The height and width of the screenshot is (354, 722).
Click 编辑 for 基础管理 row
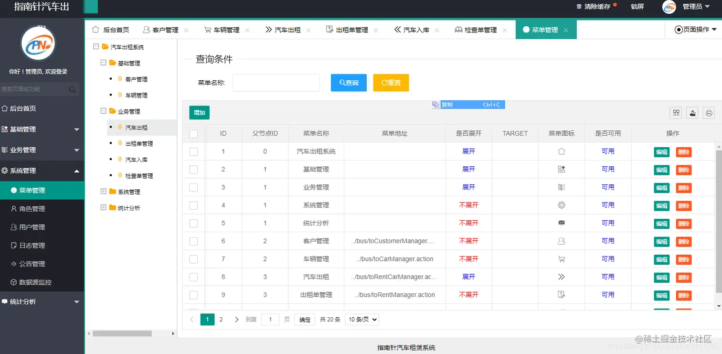pos(661,170)
